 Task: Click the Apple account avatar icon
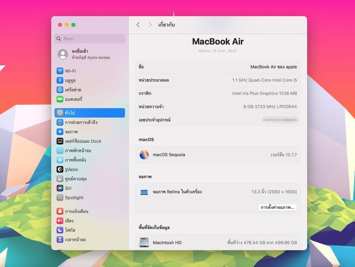(x=62, y=54)
